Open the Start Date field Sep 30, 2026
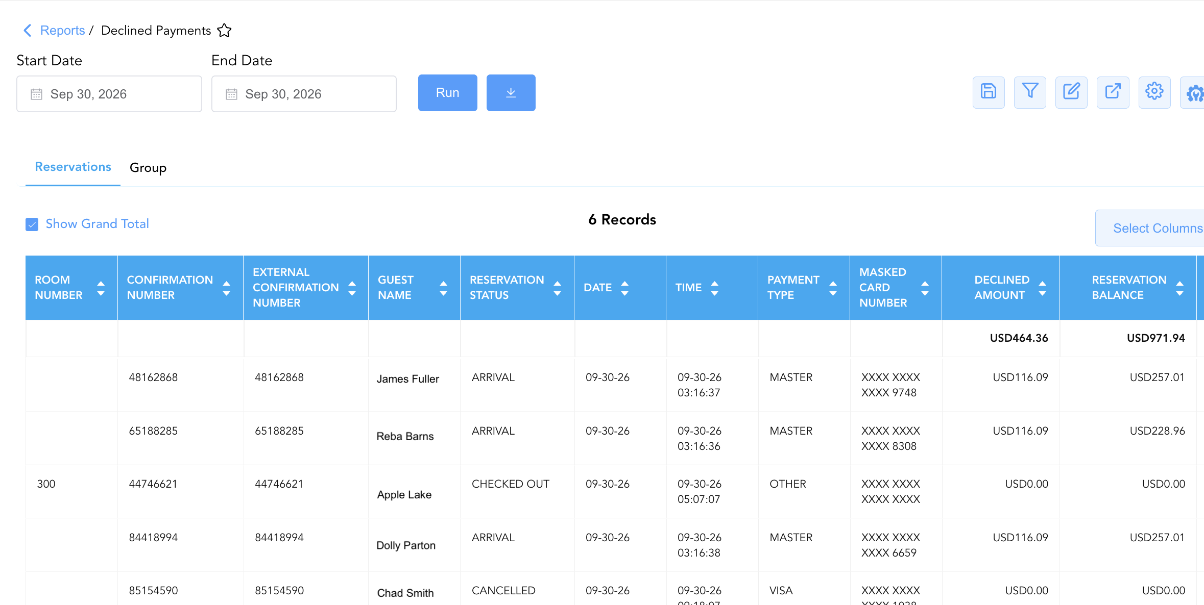1204x605 pixels. pos(109,94)
